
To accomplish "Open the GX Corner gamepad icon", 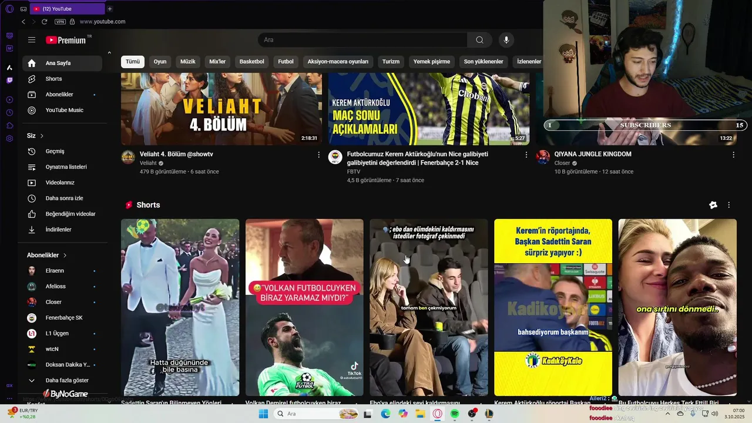I will (x=23, y=9).
